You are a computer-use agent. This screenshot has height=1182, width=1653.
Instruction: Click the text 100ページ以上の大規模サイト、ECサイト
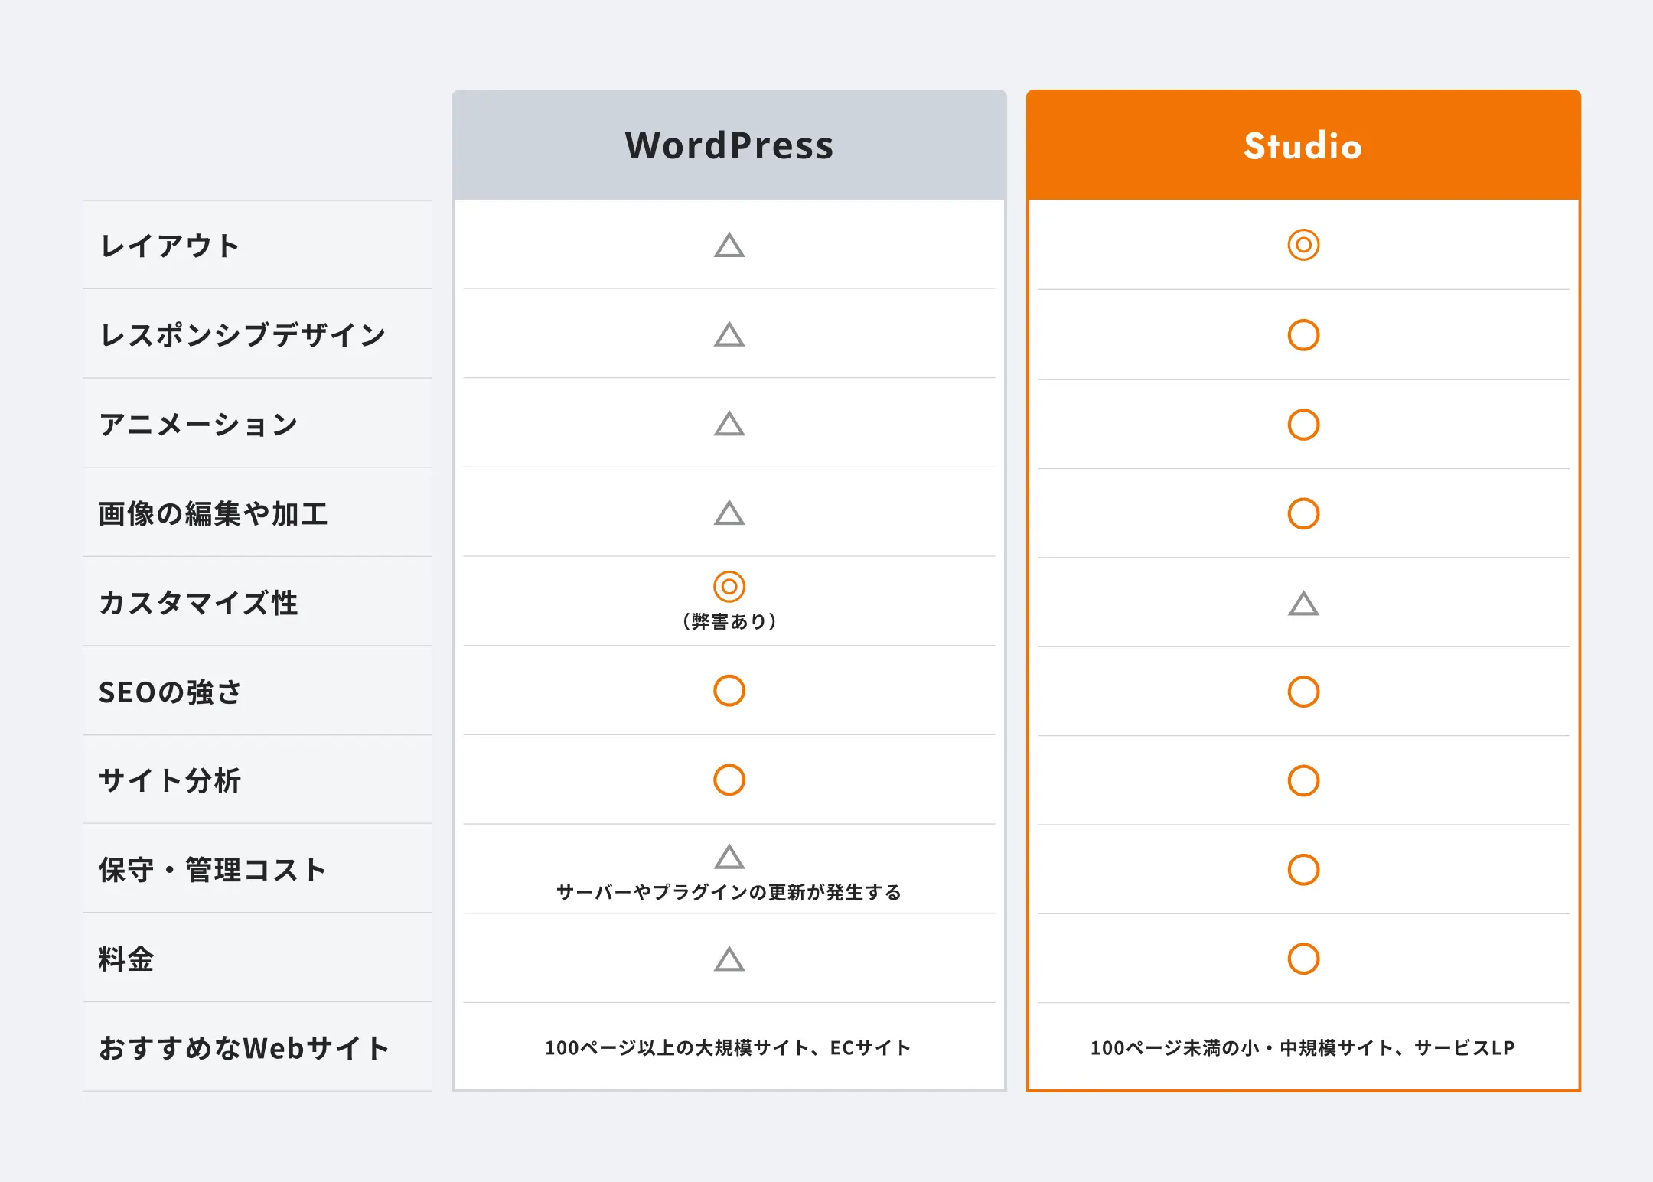point(728,1047)
